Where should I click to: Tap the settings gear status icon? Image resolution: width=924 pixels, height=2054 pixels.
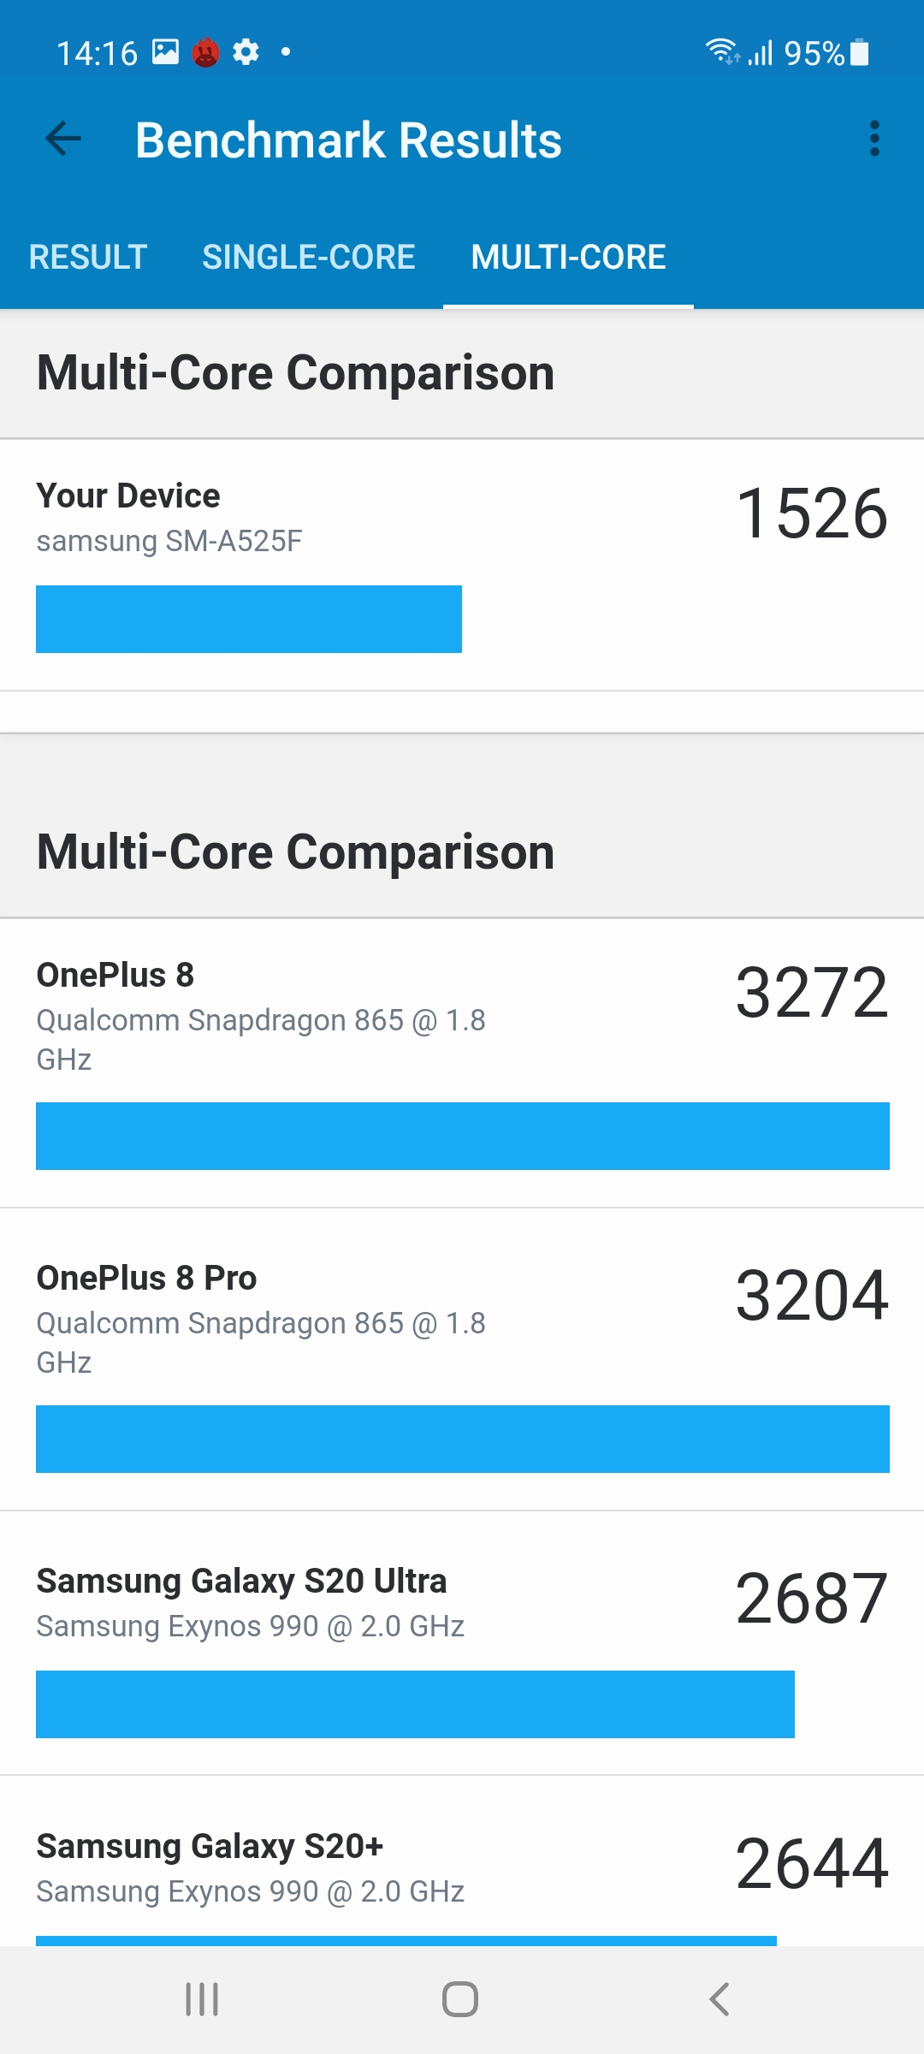[x=246, y=52]
